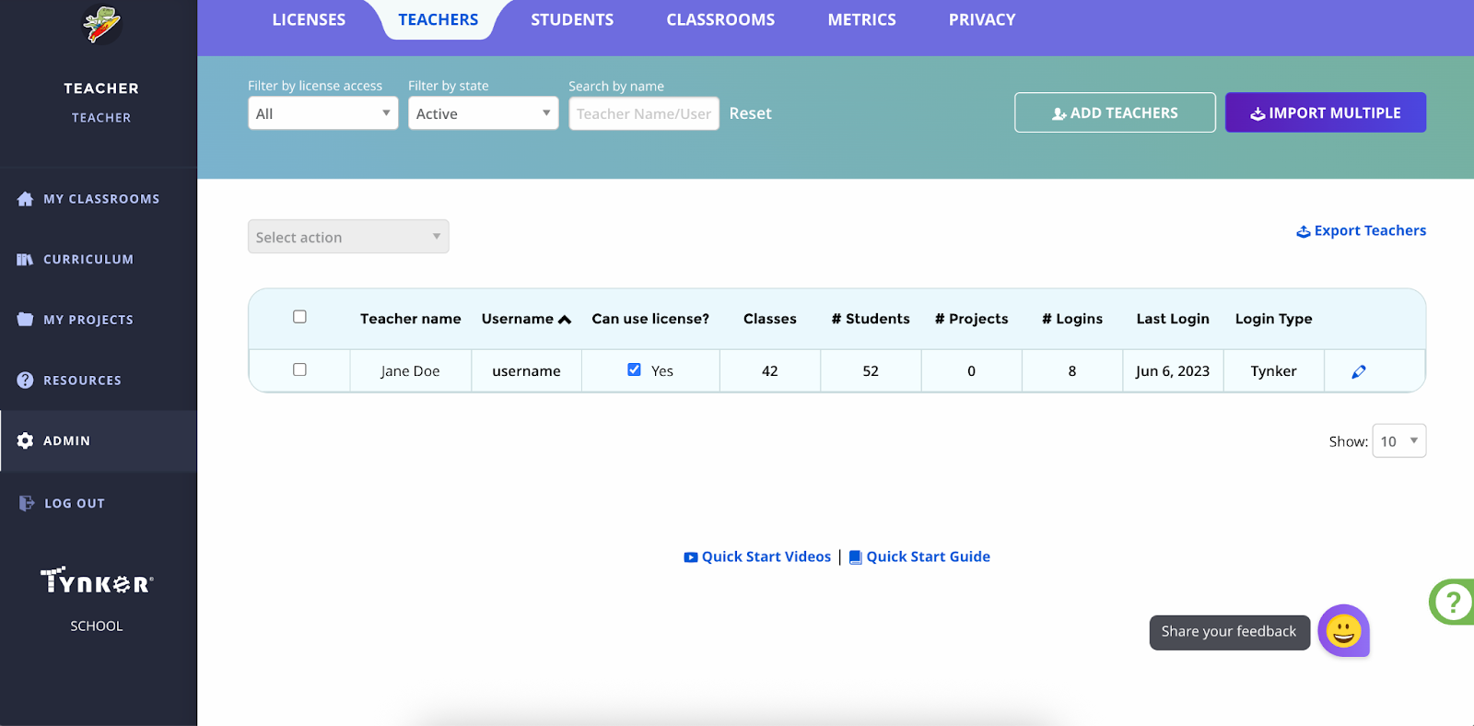Click the Search by name input field

pyautogui.click(x=643, y=114)
